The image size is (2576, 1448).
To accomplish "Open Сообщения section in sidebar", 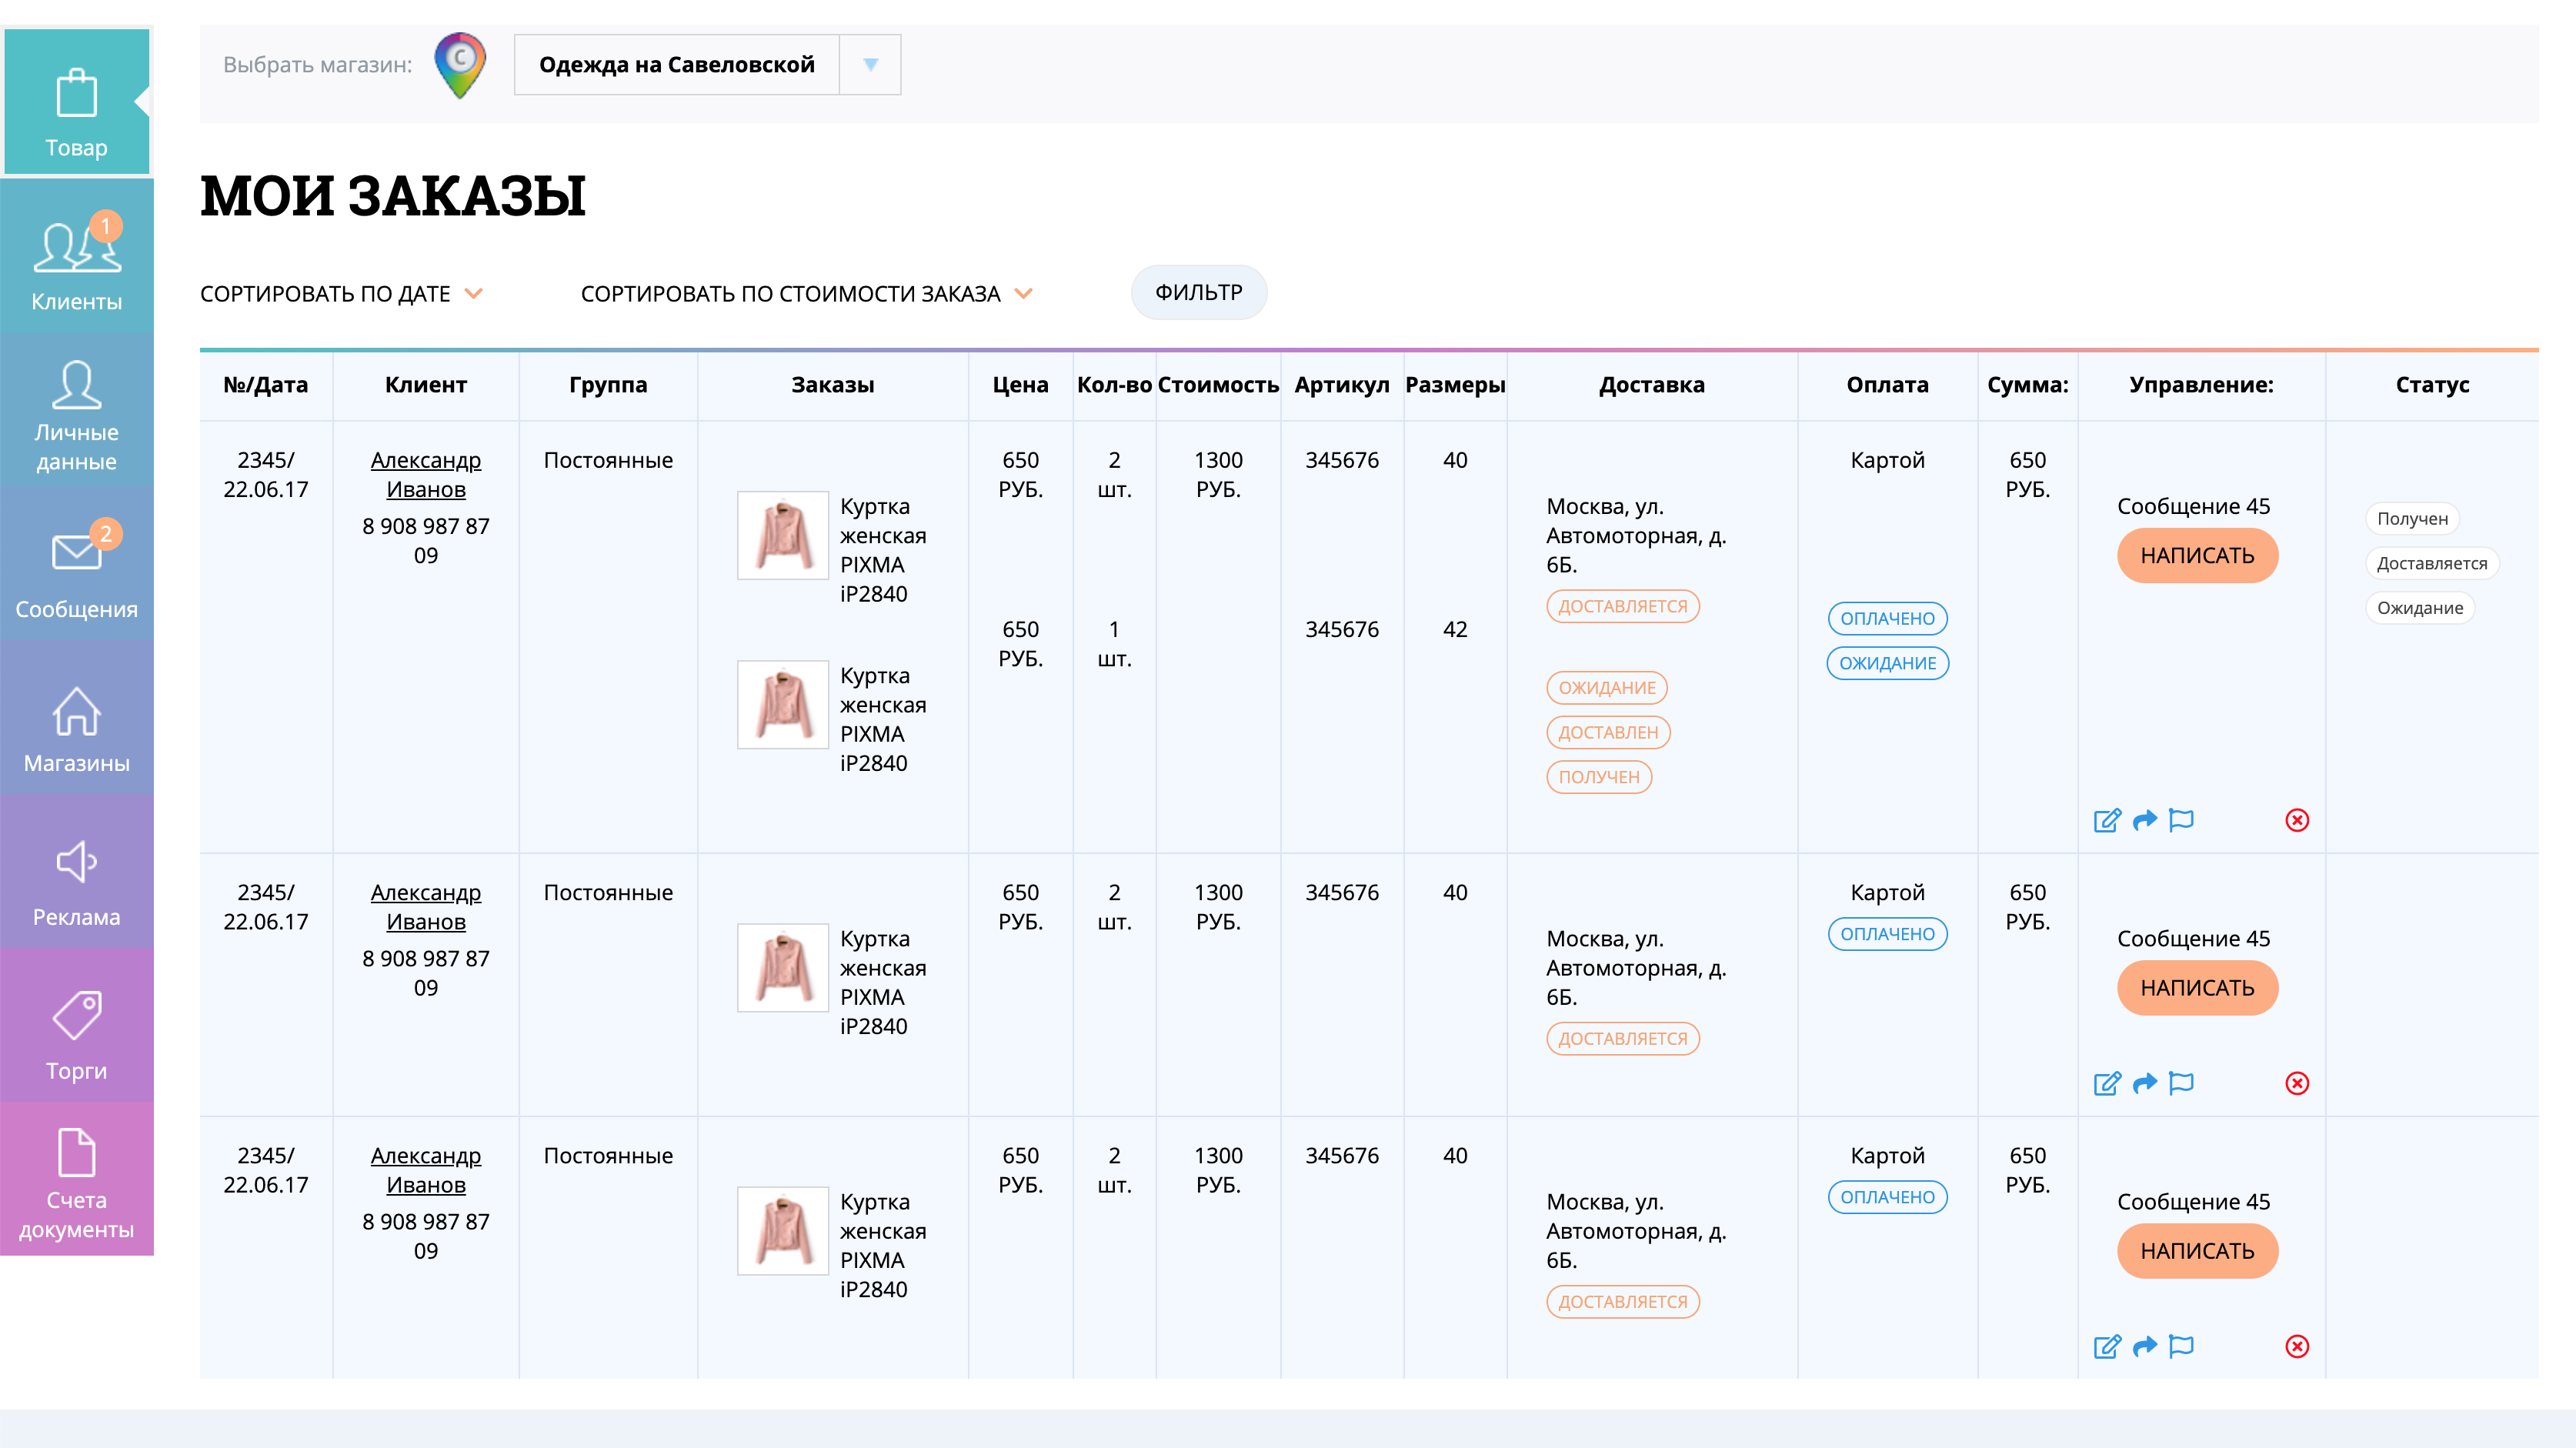I will coord(76,572).
